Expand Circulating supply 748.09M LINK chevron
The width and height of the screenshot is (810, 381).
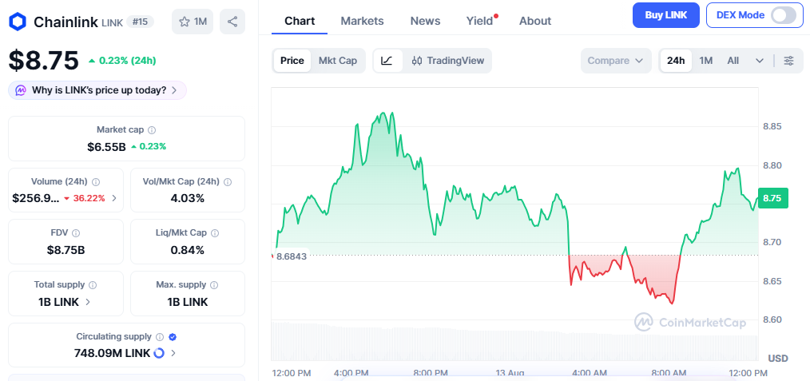click(x=173, y=354)
